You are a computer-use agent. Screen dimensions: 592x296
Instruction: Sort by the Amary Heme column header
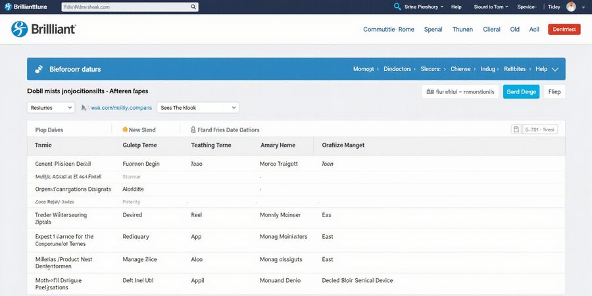(278, 145)
